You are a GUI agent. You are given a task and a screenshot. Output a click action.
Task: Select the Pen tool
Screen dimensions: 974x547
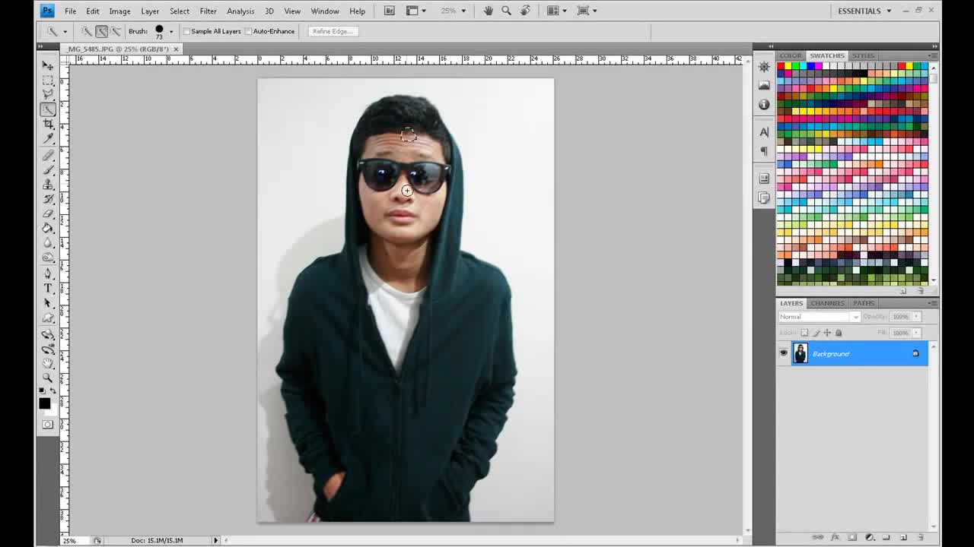[x=48, y=273]
